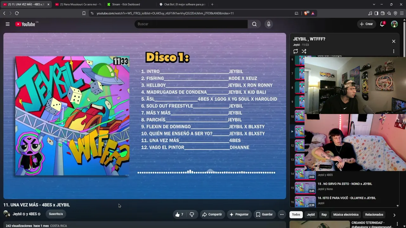Toggle the Suscrito/a subscription button
This screenshot has width=406, height=228.
click(x=56, y=214)
